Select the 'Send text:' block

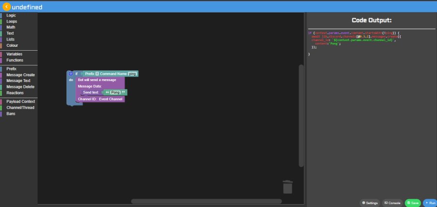91,93
